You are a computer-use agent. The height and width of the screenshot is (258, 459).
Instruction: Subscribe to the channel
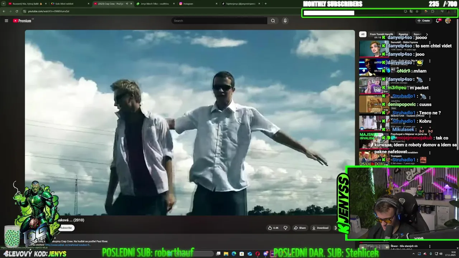(66, 228)
